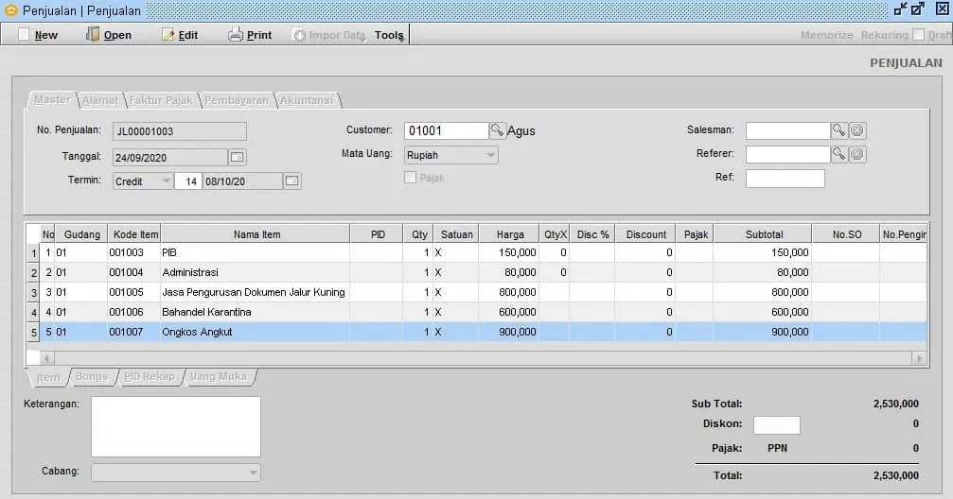Image resolution: width=953 pixels, height=499 pixels.
Task: Select row header number 1
Action: (x=33, y=253)
